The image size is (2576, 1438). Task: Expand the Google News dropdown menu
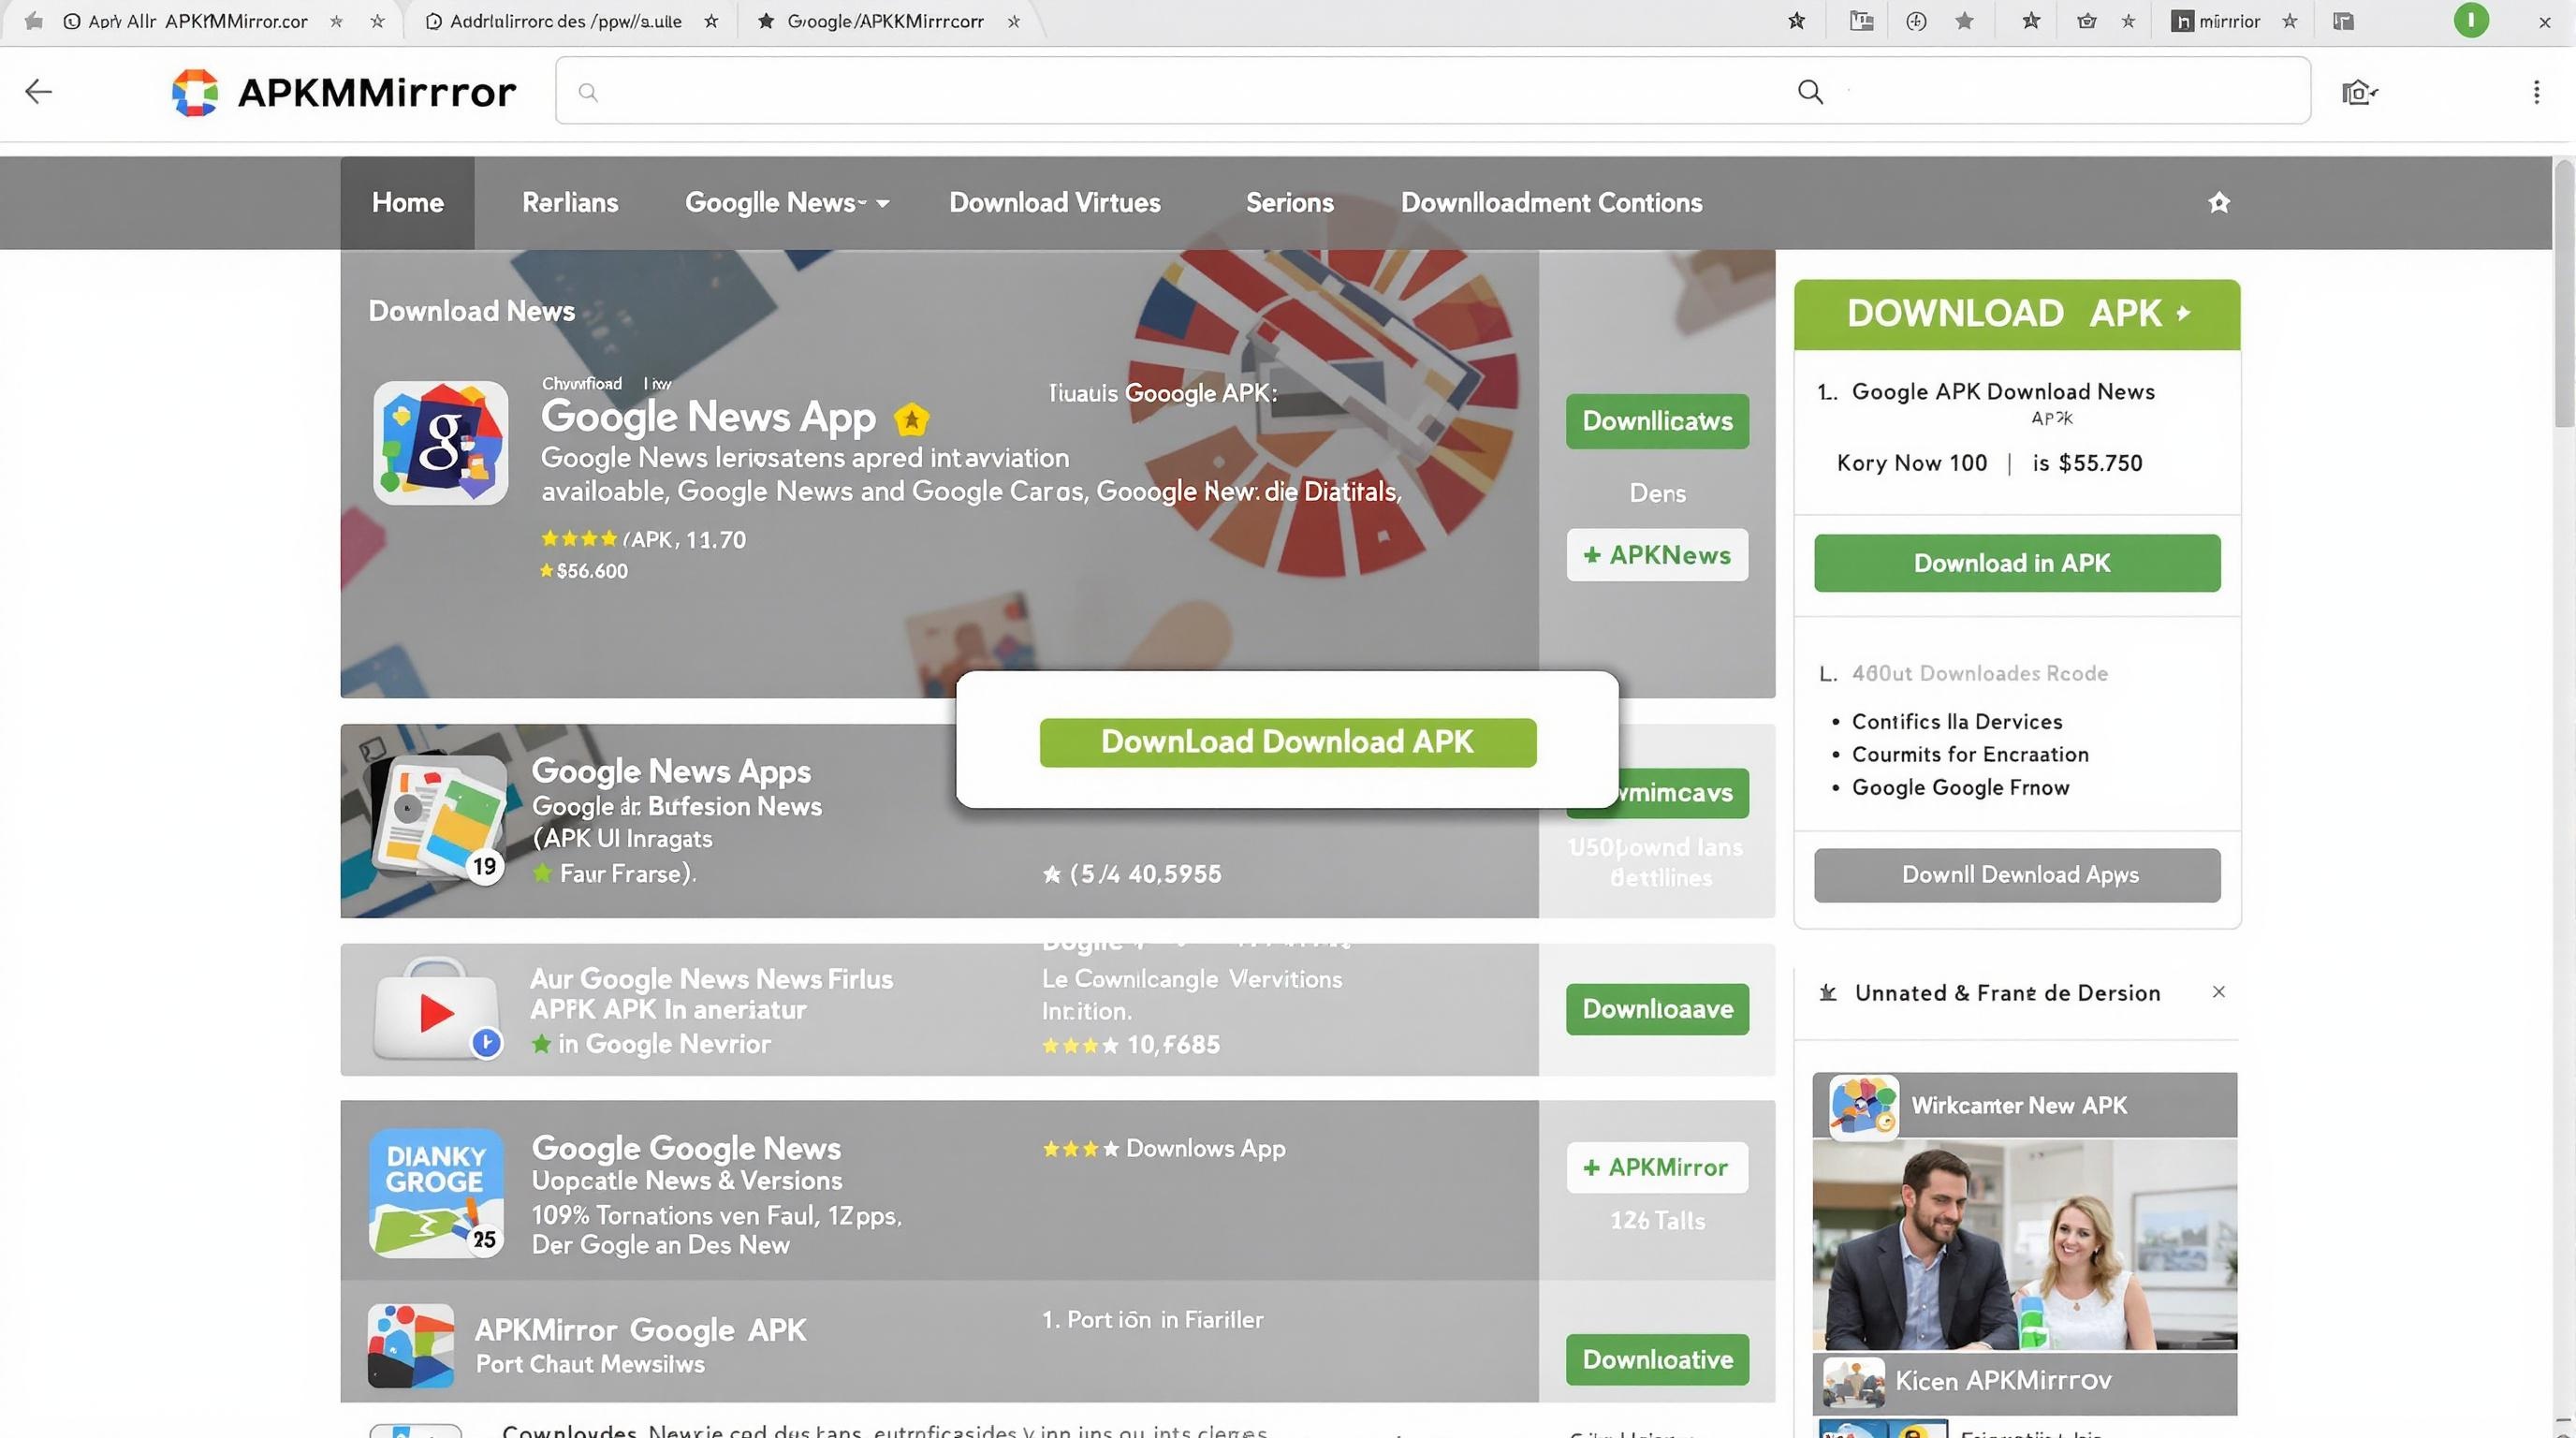(786, 203)
